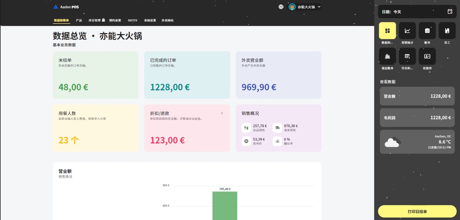Open the DATEV tab
Viewport: 460px width, 220px height.
click(x=132, y=20)
